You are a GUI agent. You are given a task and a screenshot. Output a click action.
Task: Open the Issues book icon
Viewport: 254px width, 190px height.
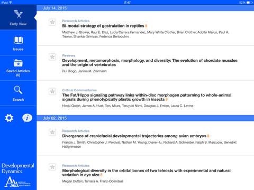[18, 40]
